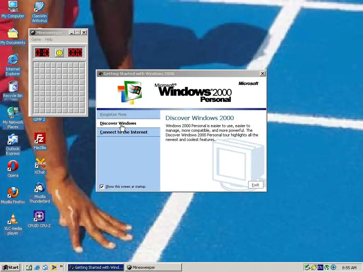
Task: Toggle Show this screen at startup checkbox
Action: tap(102, 187)
